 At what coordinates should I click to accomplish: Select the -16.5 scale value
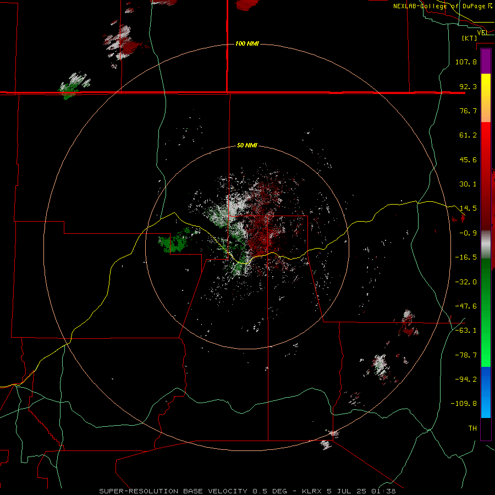466,257
